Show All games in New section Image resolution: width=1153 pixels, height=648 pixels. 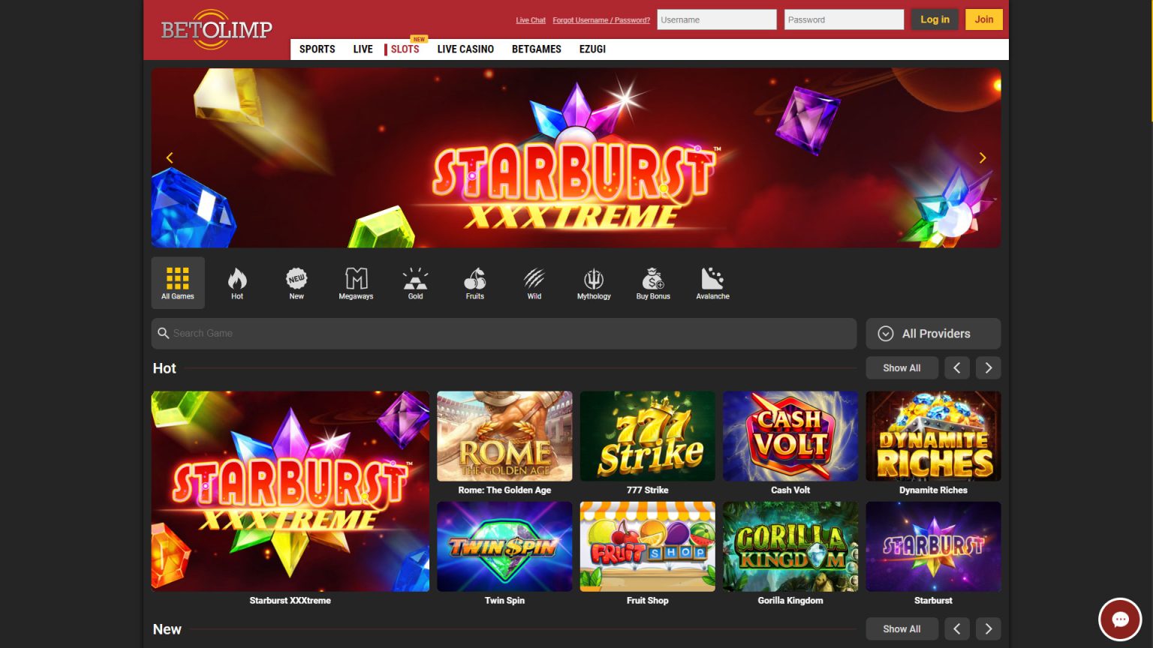point(902,629)
